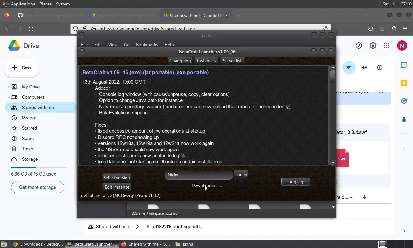Expand the My Drive tree arrow
The width and height of the screenshot is (413, 248).
point(9,87)
